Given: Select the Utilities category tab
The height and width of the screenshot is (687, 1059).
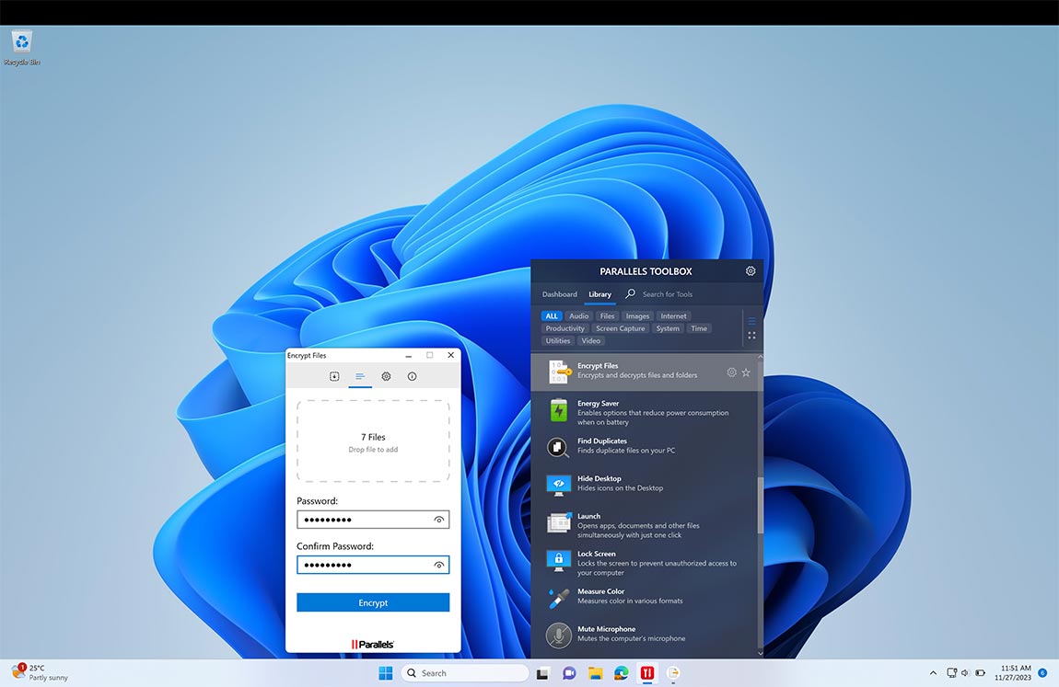Looking at the screenshot, I should pos(557,340).
